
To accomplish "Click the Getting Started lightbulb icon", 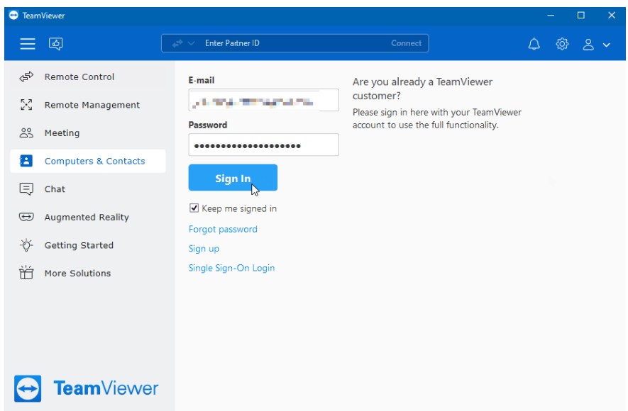I will coord(26,245).
